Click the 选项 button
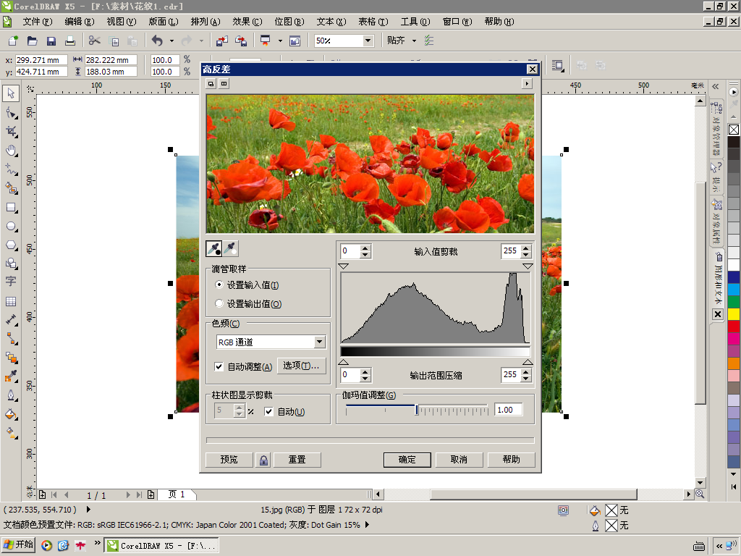Viewport: 741px width, 556px height. click(x=301, y=366)
